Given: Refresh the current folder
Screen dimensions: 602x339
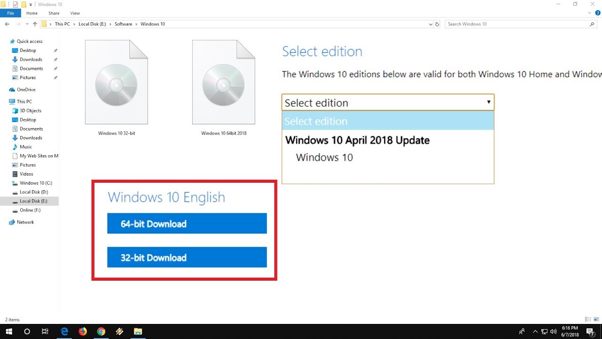Looking at the screenshot, I should coord(437,24).
